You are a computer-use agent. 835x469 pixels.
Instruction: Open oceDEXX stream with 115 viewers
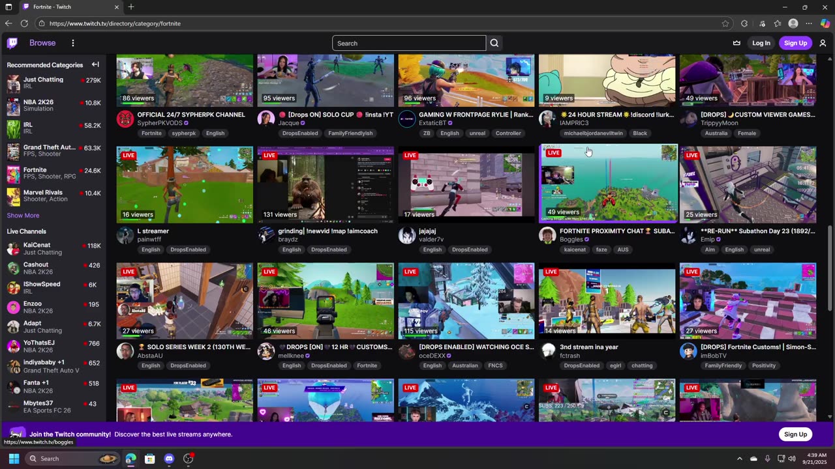pyautogui.click(x=466, y=301)
